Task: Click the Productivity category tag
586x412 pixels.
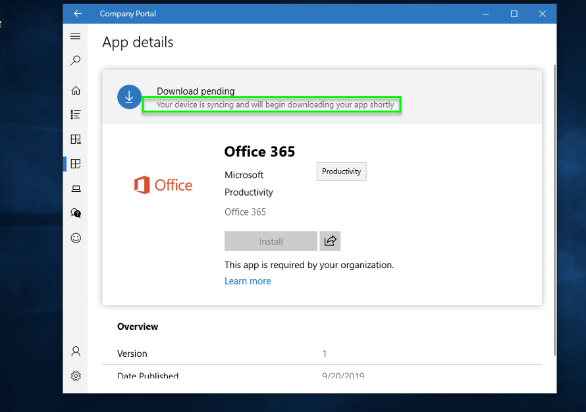Action: (x=341, y=172)
